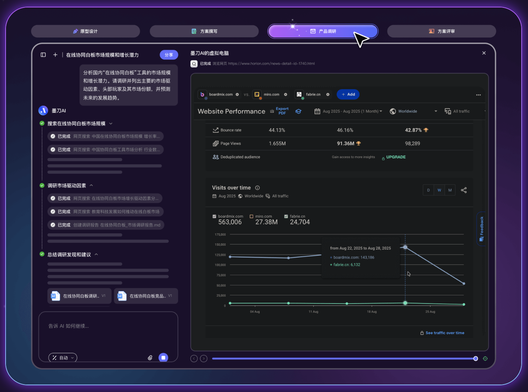Image resolution: width=528 pixels, height=392 pixels.
Task: Click the attachment paperclip icon
Action: pyautogui.click(x=150, y=358)
